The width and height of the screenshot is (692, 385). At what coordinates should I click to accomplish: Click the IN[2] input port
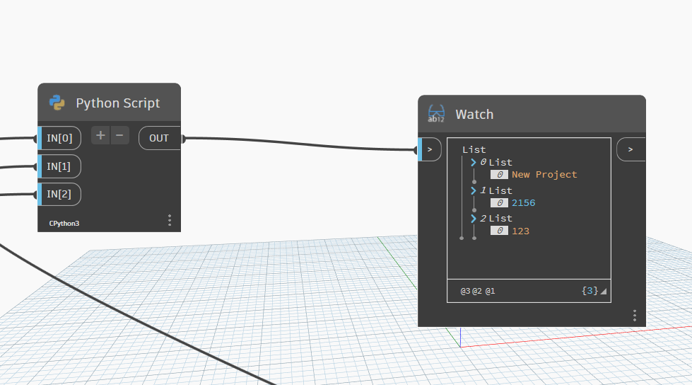point(59,194)
